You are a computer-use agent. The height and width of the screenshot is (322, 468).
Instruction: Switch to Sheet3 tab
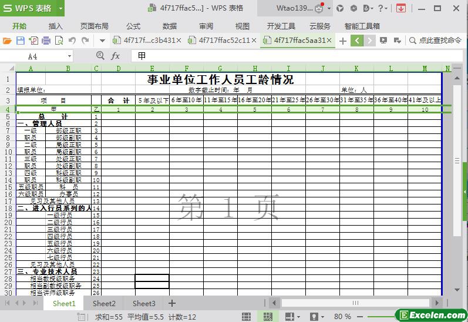click(144, 303)
